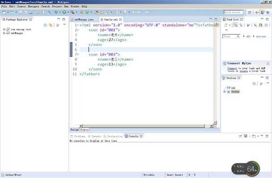The width and height of the screenshot is (272, 178).
Task: Collapse all in the Package Explorer toolbar
Action: [45, 25]
